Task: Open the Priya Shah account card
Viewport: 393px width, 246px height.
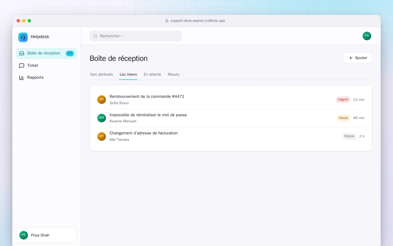Action: [x=46, y=235]
